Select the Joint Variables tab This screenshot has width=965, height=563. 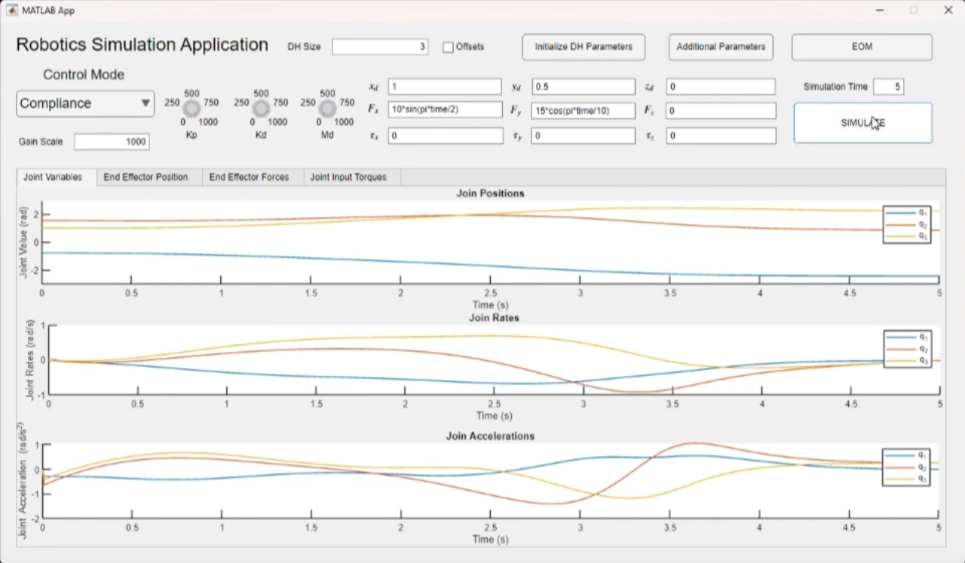(53, 177)
